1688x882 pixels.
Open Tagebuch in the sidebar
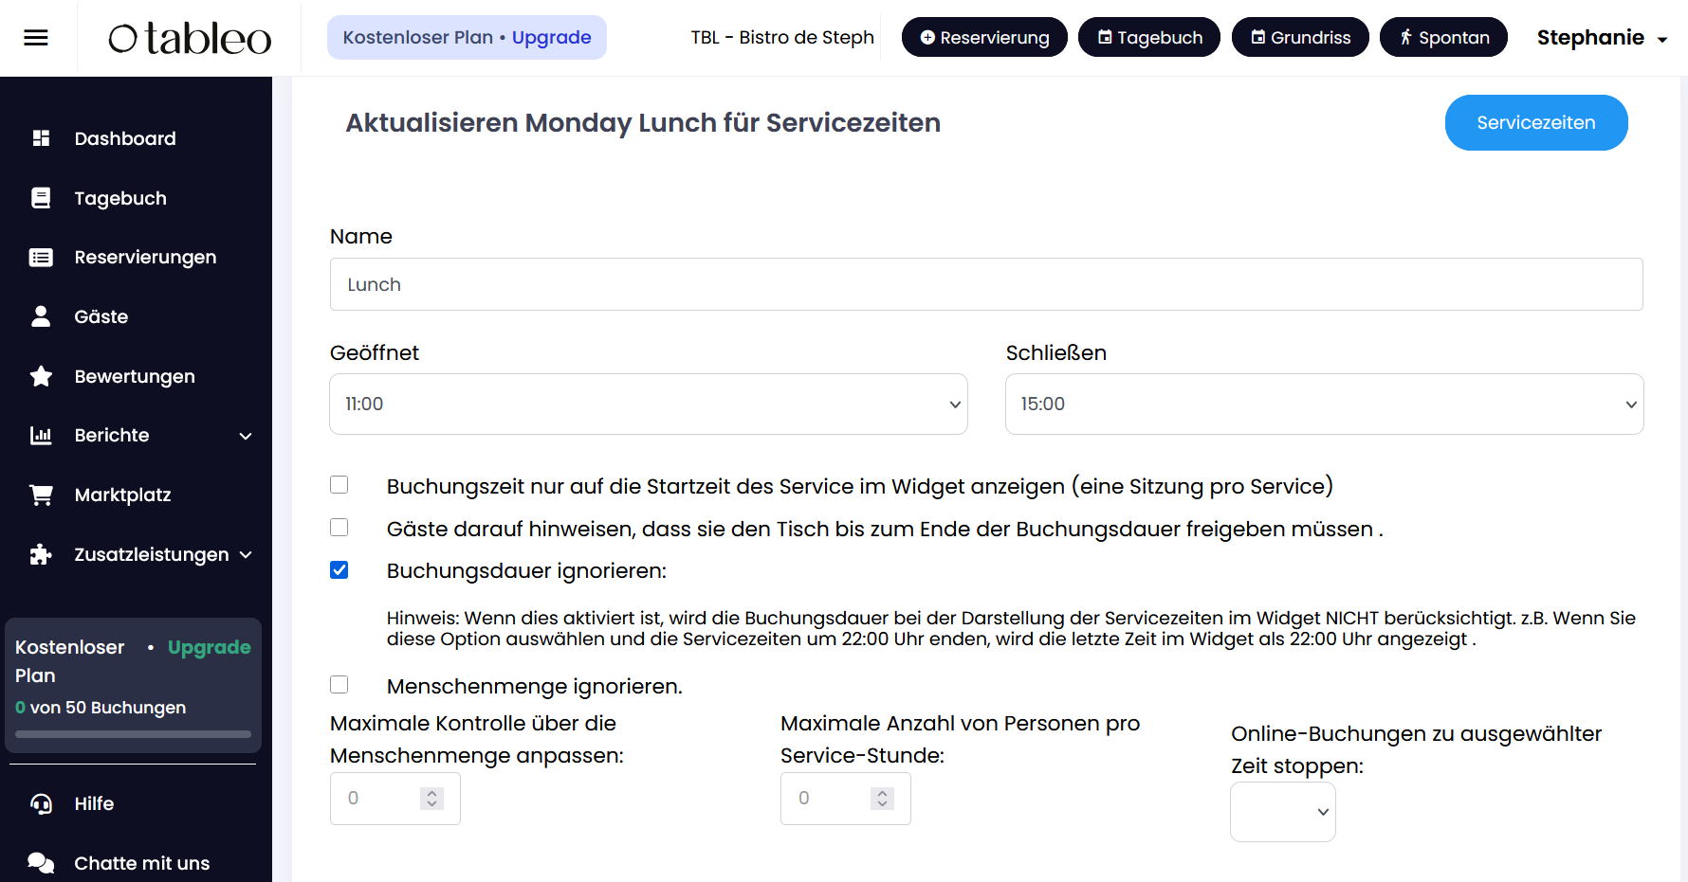pos(120,198)
